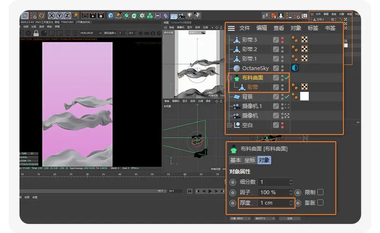The height and width of the screenshot is (233, 380).
Task: Select the OctaneSky object in the list
Action: point(255,68)
